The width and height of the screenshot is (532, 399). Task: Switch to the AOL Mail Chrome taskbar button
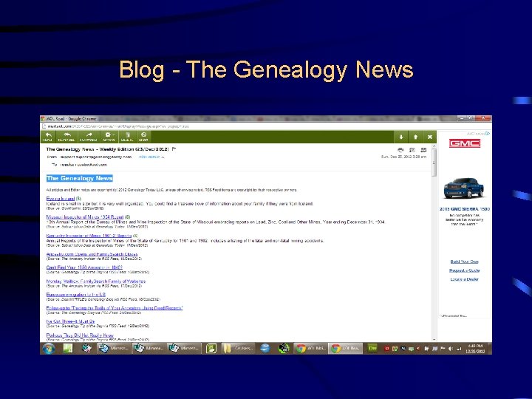310,349
